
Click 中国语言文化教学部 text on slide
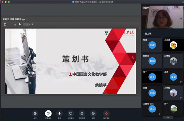pyautogui.click(x=90, y=74)
